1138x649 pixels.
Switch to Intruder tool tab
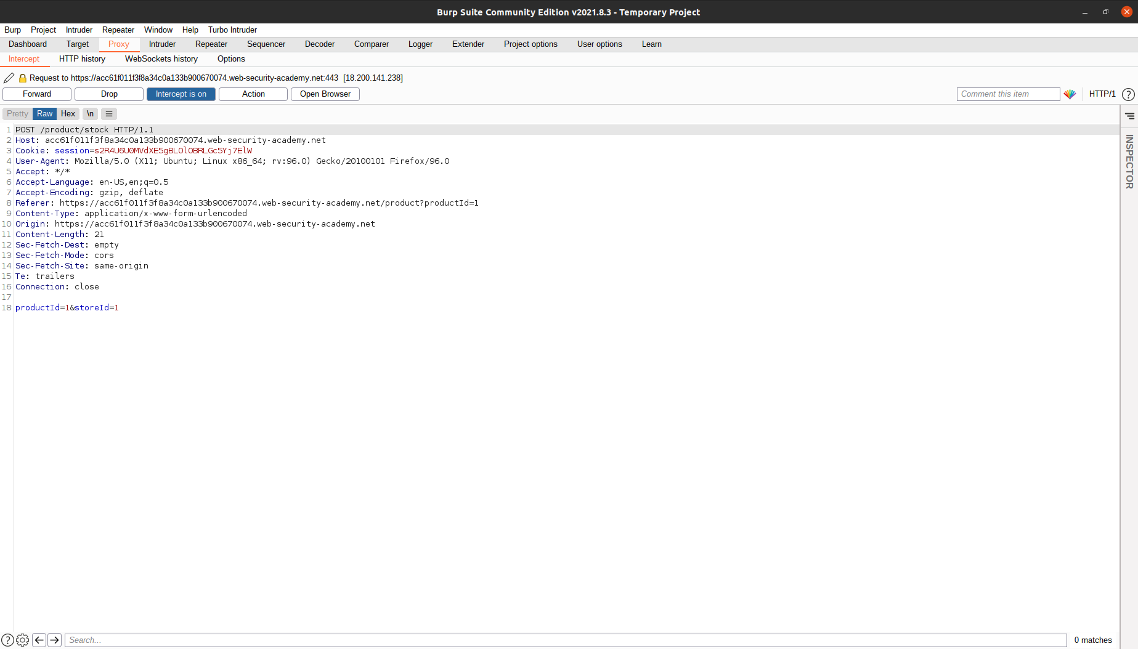162,44
